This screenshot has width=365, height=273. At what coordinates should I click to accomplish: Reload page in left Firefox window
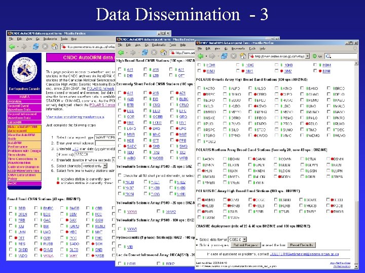tap(35, 47)
